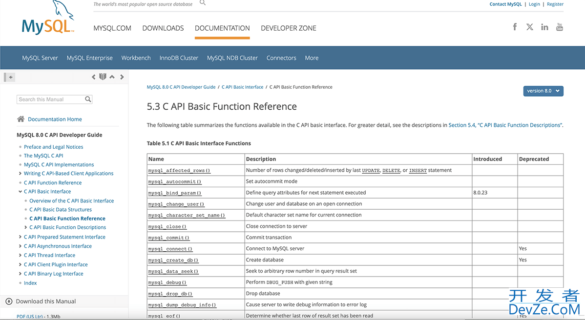Open the DOWNLOADS top navigation tab
Screen dimensions: 585x320
163,28
